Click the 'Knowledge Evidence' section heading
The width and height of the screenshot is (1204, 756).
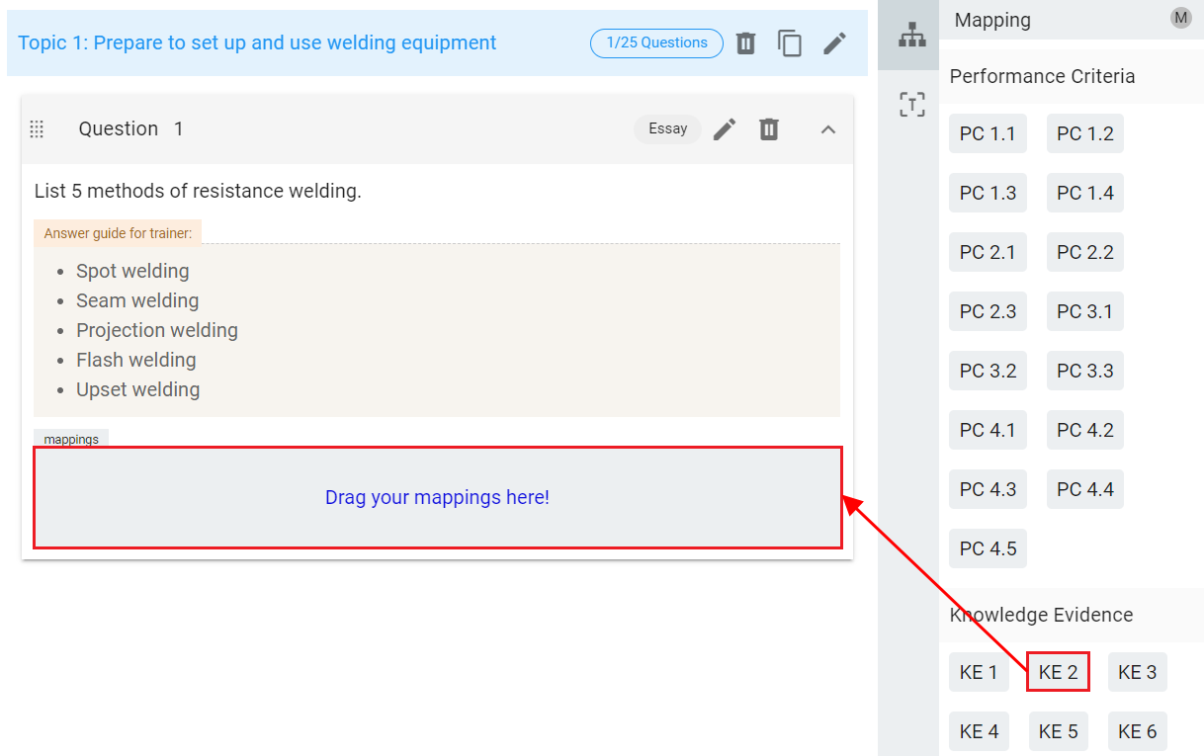click(x=1041, y=615)
